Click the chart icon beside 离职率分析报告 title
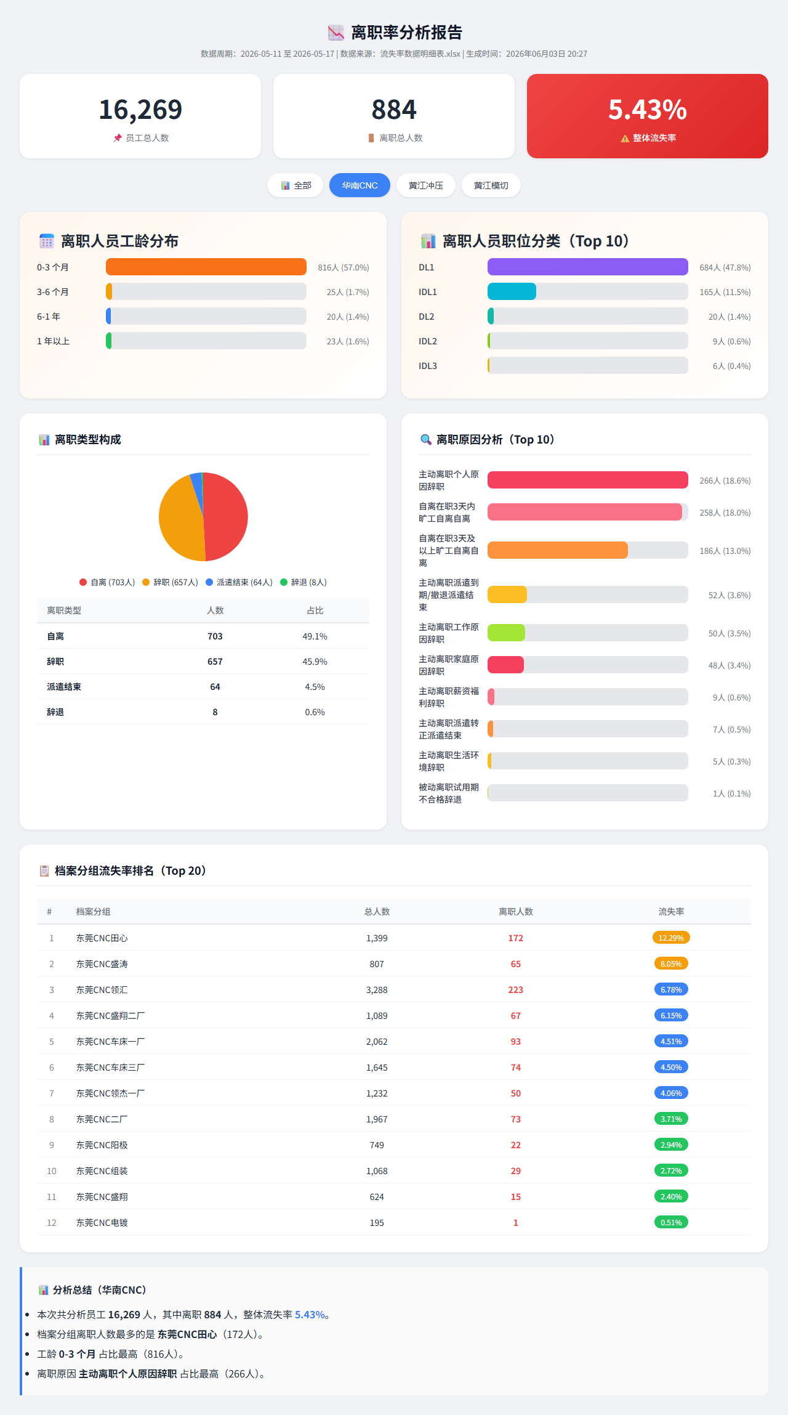Image resolution: width=788 pixels, height=1415 pixels. [x=336, y=33]
